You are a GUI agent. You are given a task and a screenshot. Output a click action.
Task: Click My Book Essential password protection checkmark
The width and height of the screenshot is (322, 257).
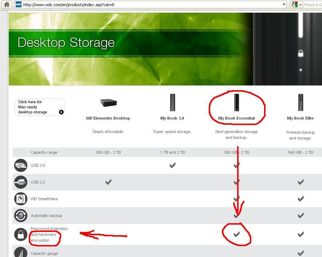point(236,234)
